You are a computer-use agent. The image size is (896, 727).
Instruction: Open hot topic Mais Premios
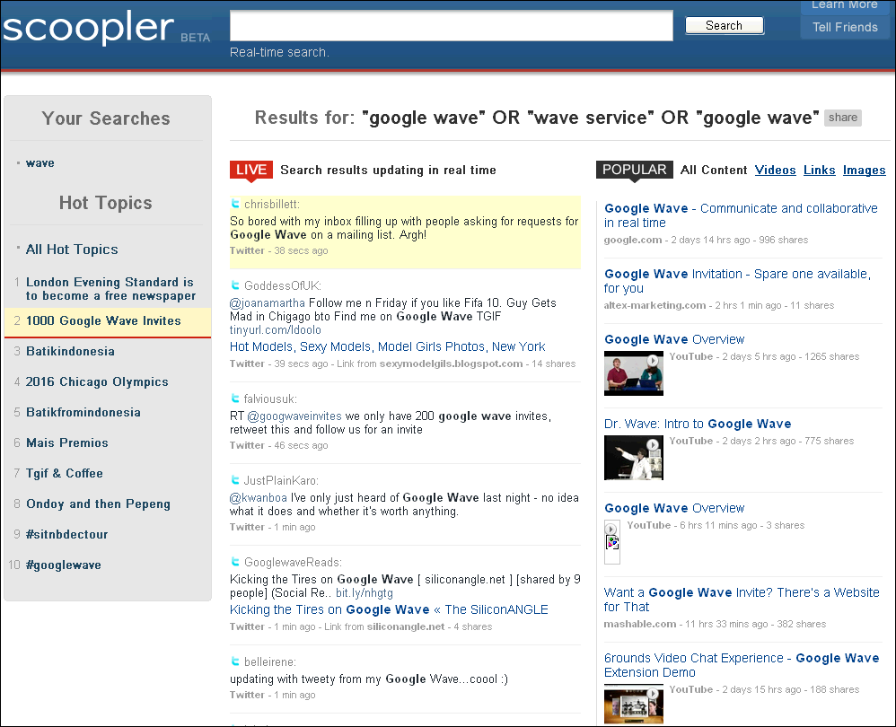click(66, 442)
